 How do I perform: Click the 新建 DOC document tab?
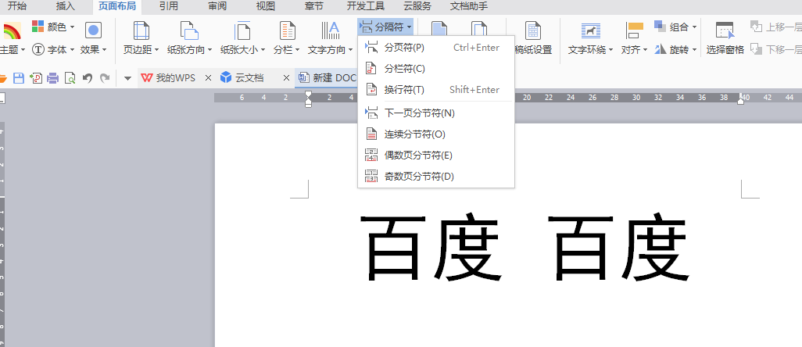(x=328, y=78)
